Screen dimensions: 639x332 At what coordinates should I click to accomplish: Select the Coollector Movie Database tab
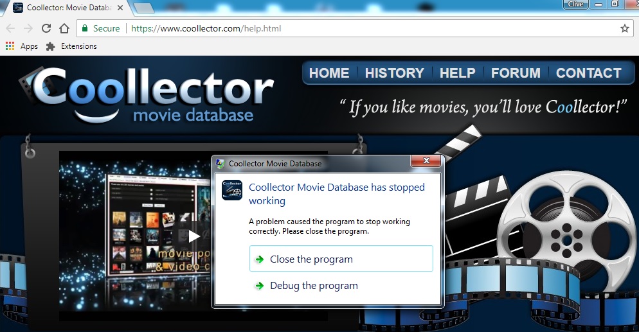(67, 8)
